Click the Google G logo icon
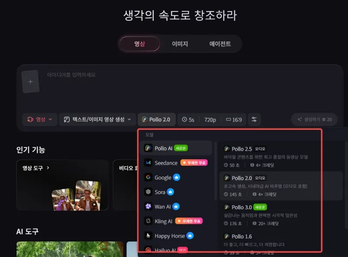This screenshot has height=257, width=348. [148, 177]
